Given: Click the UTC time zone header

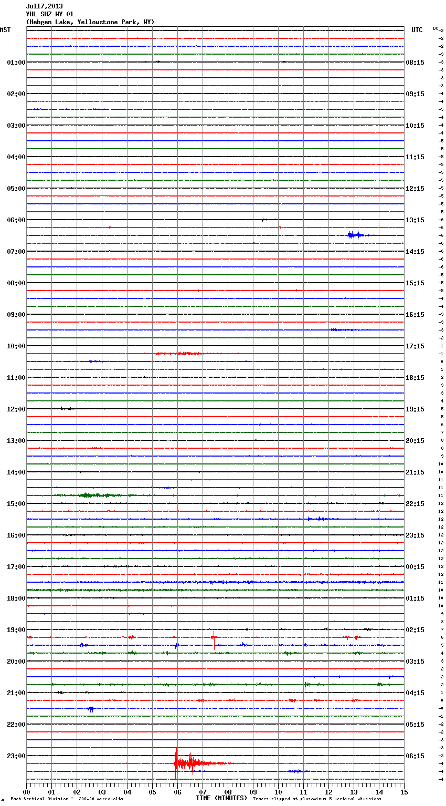Looking at the screenshot, I should 417,30.
